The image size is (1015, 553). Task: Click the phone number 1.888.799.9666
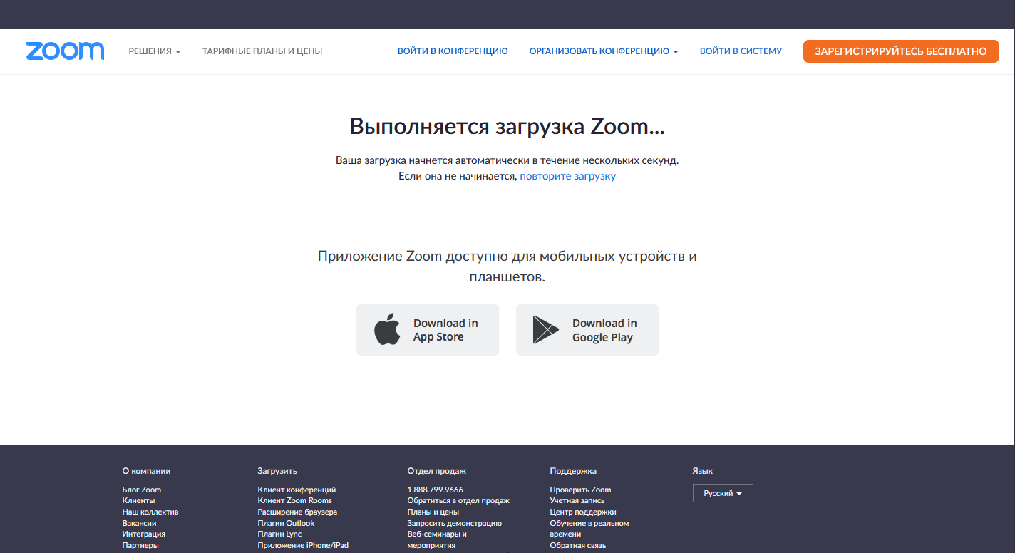coord(435,490)
